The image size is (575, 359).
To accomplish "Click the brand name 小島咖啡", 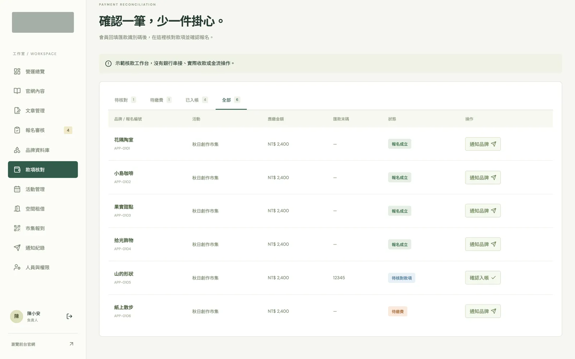I will click(124, 173).
